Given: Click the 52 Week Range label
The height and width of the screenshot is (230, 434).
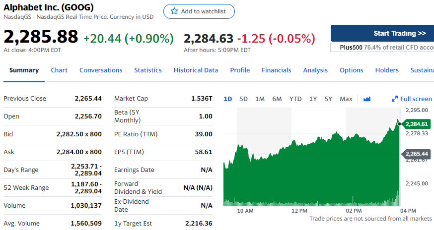Looking at the screenshot, I should point(26,188).
